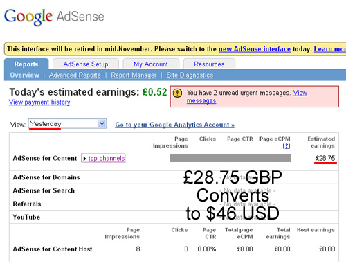Open Report Manager link
The image size is (346, 277).
click(134, 75)
